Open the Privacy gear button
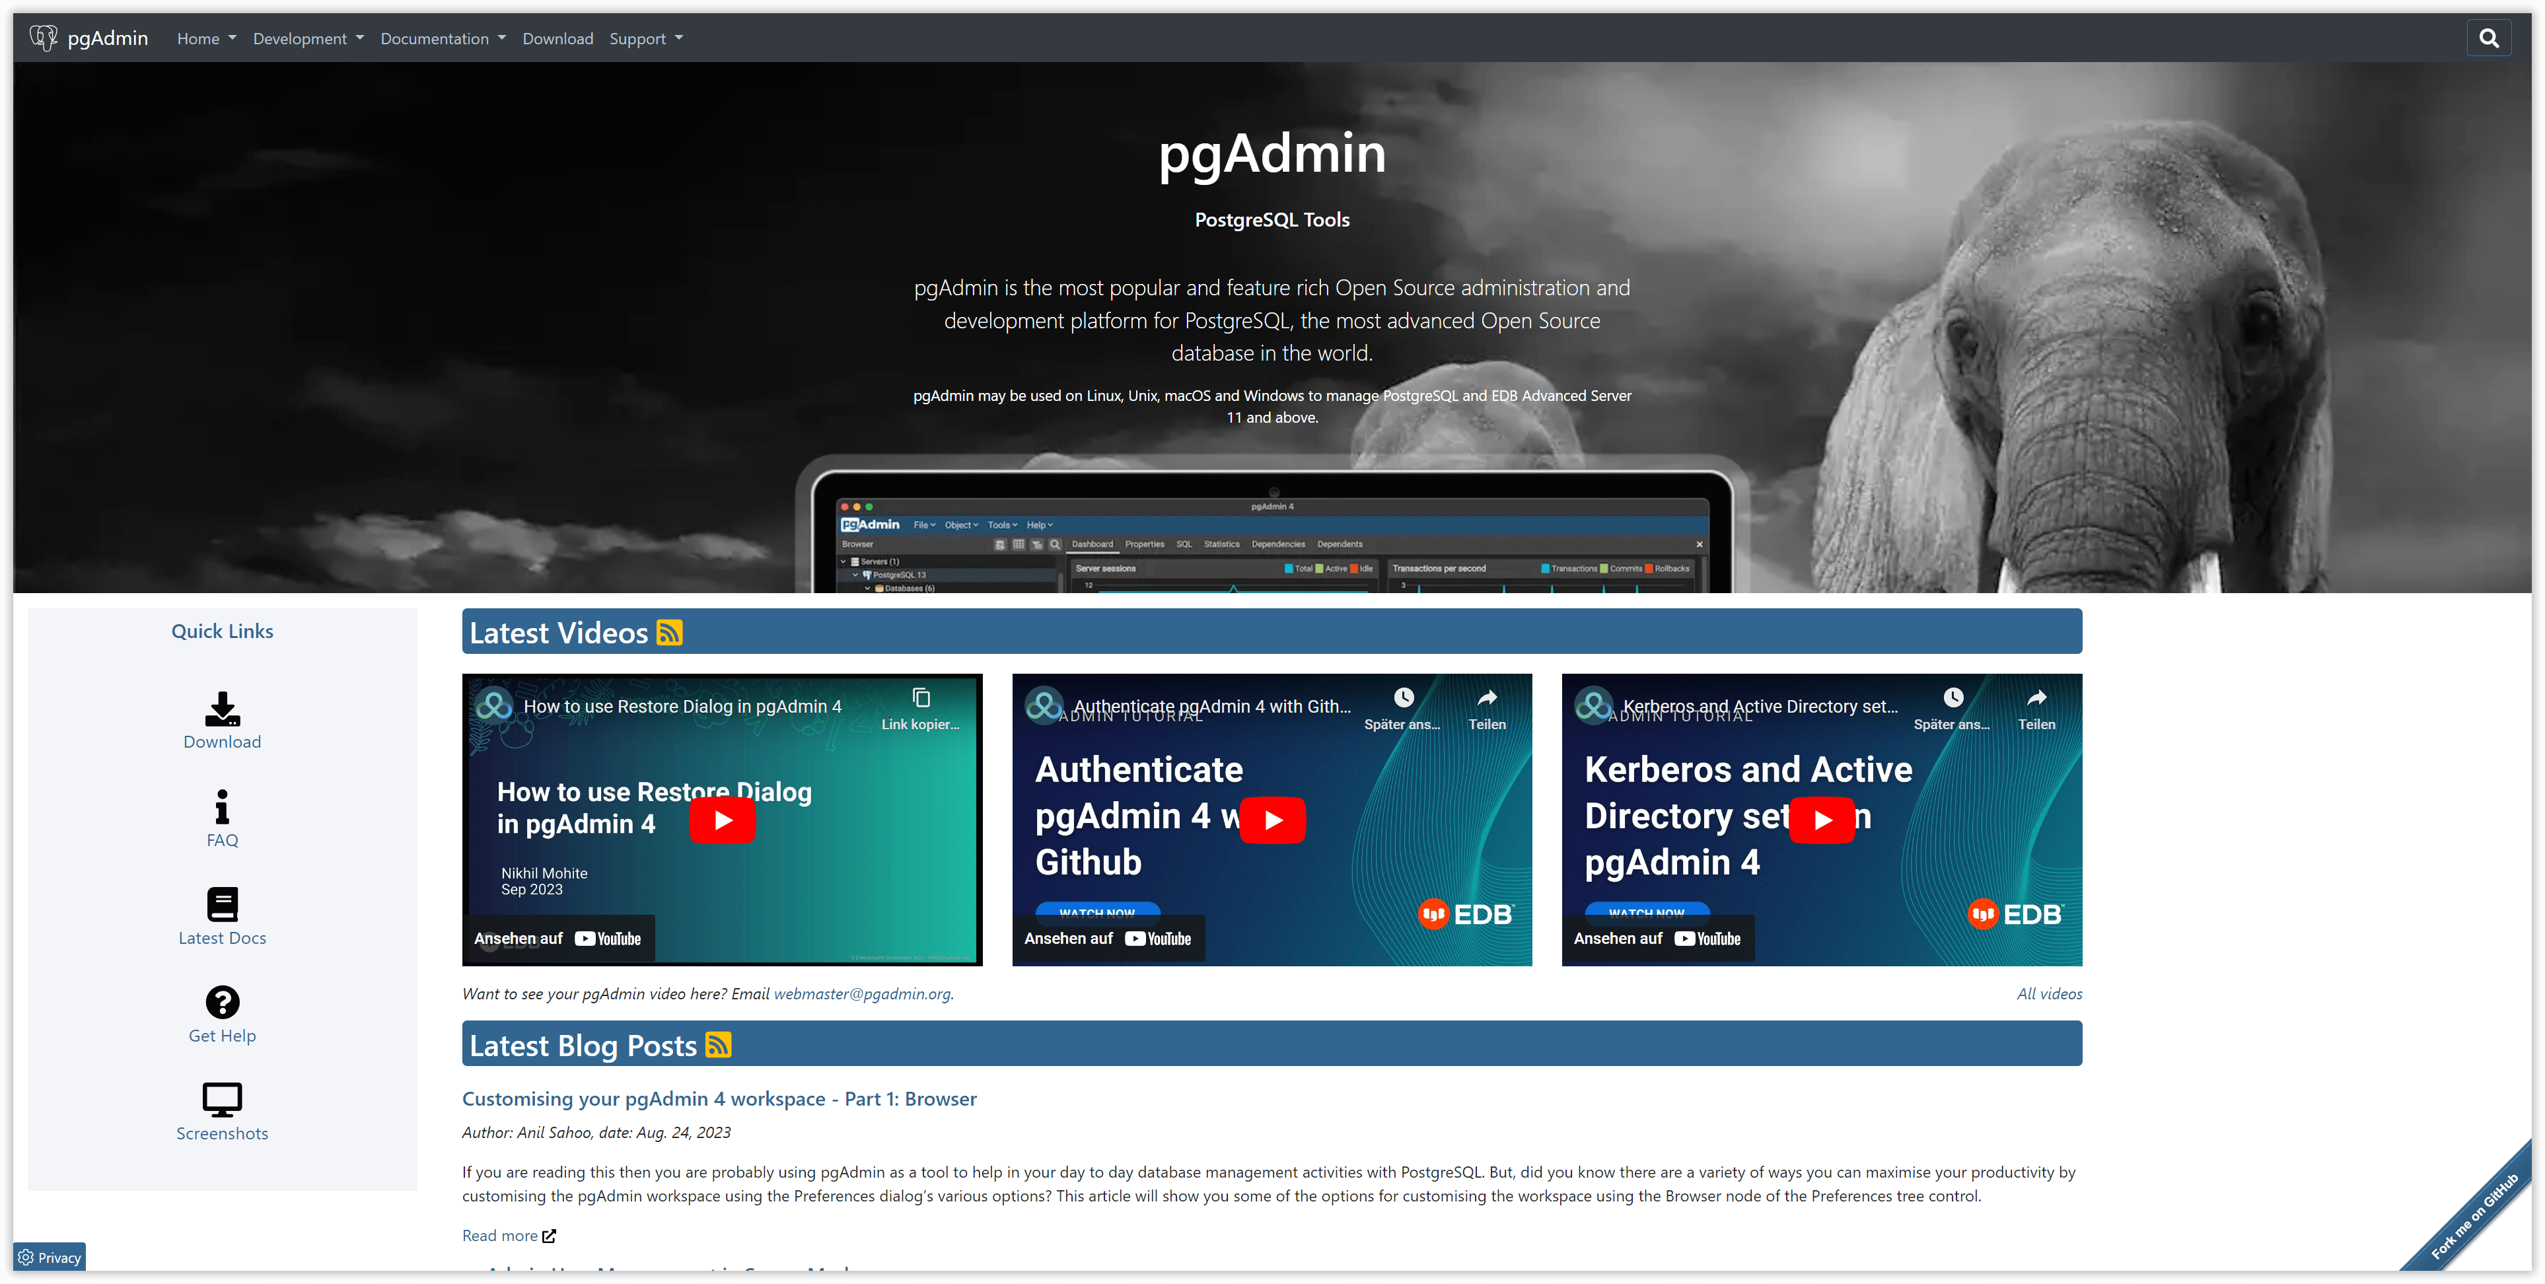 click(x=50, y=1256)
